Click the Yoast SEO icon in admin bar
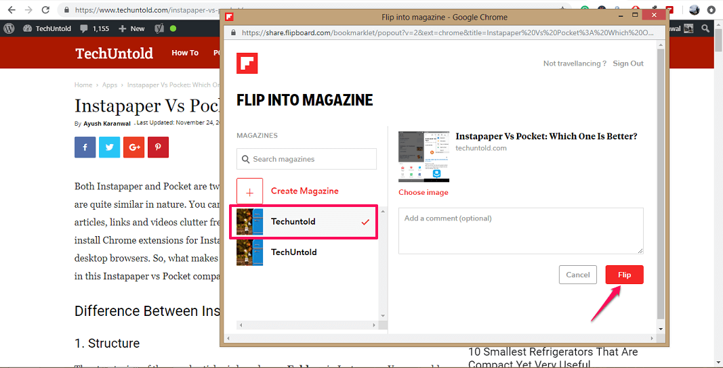 point(159,28)
